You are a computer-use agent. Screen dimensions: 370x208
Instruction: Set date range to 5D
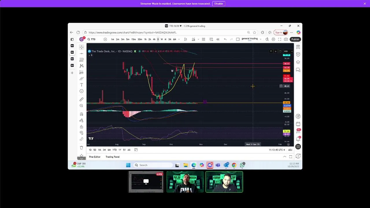tap(95, 150)
